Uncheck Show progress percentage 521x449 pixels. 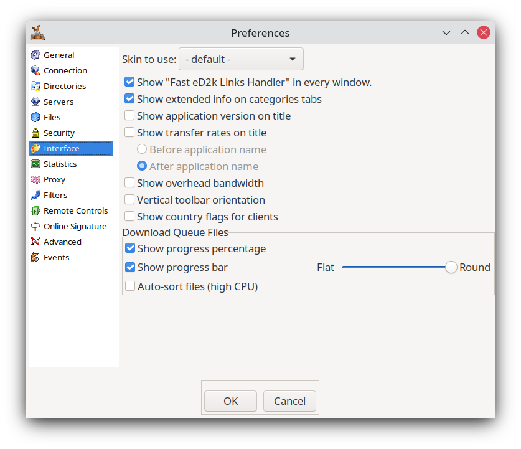[x=130, y=248]
